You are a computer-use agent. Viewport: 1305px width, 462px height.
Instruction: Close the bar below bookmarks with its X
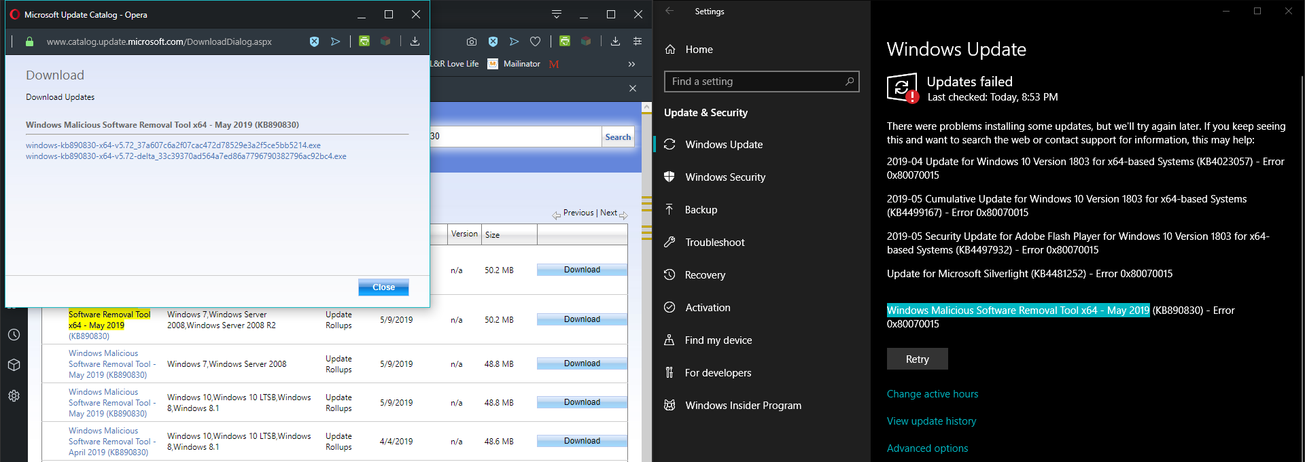(633, 88)
